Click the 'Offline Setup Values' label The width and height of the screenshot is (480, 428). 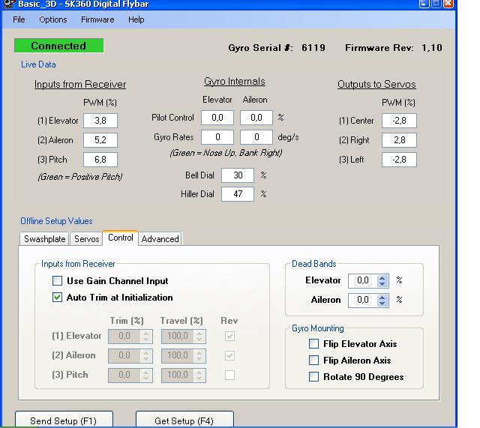pyautogui.click(x=56, y=221)
